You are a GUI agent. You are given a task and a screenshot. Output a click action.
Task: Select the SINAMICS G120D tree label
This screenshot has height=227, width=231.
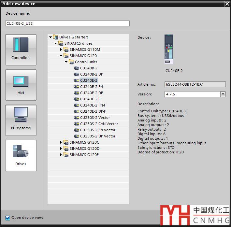[x=84, y=149]
